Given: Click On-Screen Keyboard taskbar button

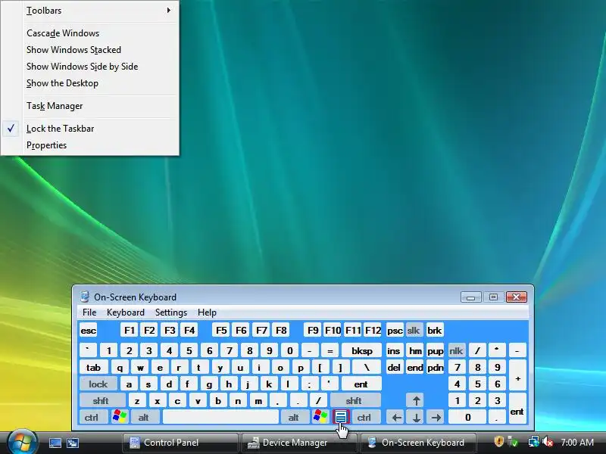Looking at the screenshot, I should [418, 443].
